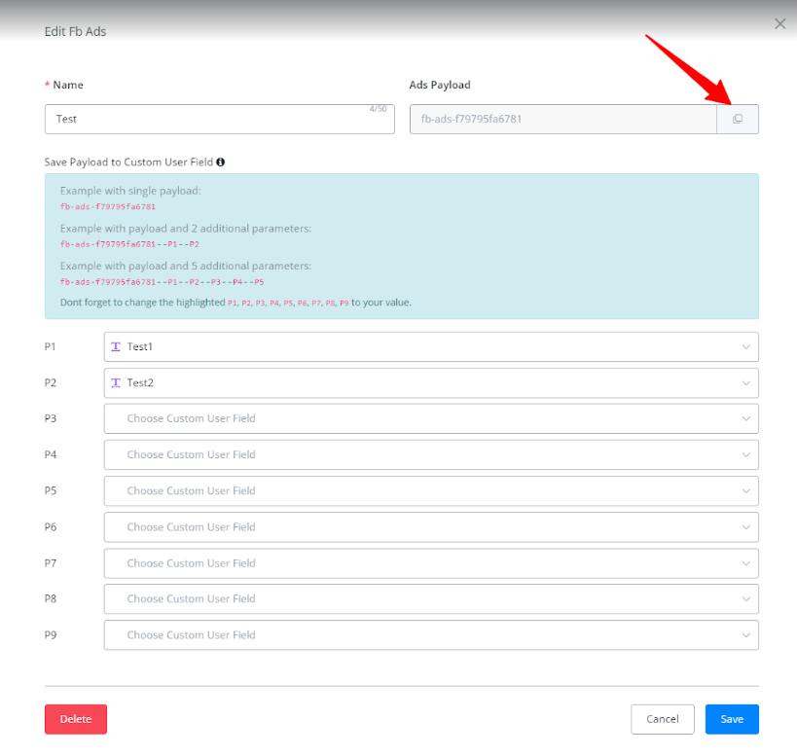The width and height of the screenshot is (797, 756).
Task: Expand the P8 field chevron
Action: (745, 599)
